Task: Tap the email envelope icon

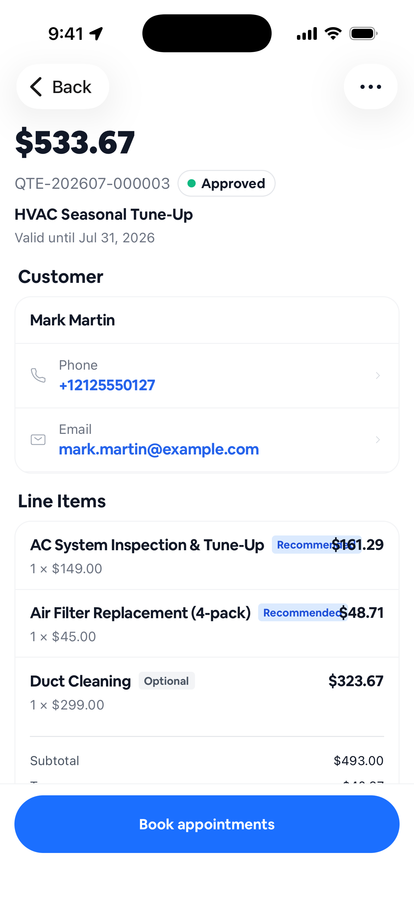Action: click(x=38, y=439)
